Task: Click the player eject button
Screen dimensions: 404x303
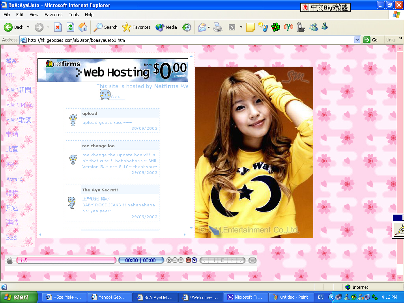Action: tap(252, 260)
